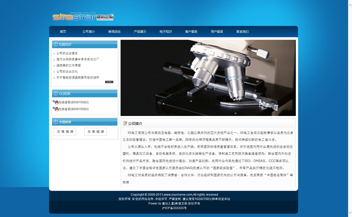Open the 新闻动态 menu item
The image size is (352, 217).
[114, 32]
